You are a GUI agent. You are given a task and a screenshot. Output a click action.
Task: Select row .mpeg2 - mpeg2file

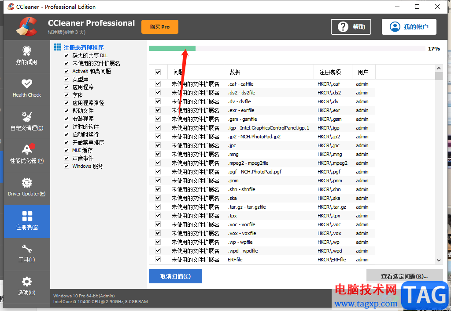pos(263,163)
